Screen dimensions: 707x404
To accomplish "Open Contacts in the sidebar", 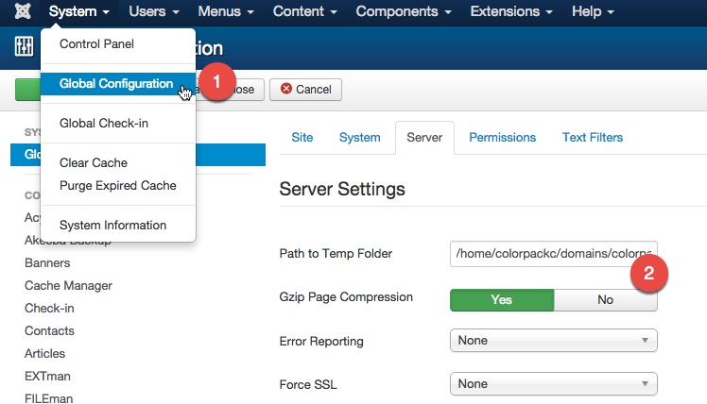I will point(49,331).
